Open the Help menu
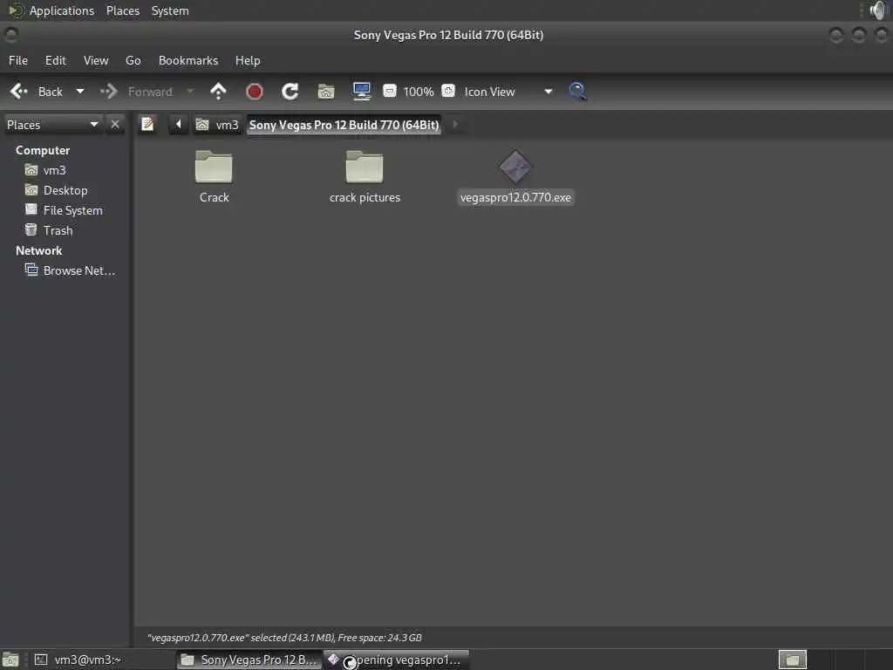This screenshot has height=670, width=893. coord(248,60)
